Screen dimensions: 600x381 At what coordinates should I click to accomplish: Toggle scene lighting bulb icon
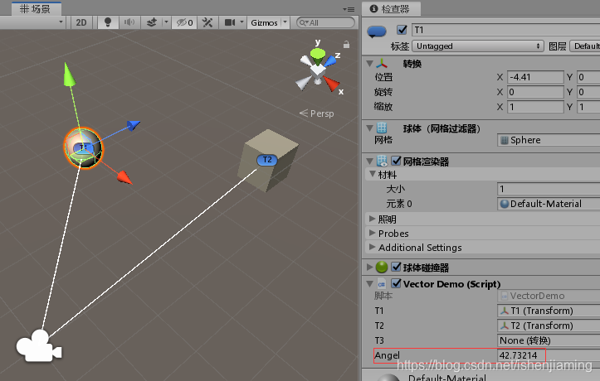pos(108,22)
